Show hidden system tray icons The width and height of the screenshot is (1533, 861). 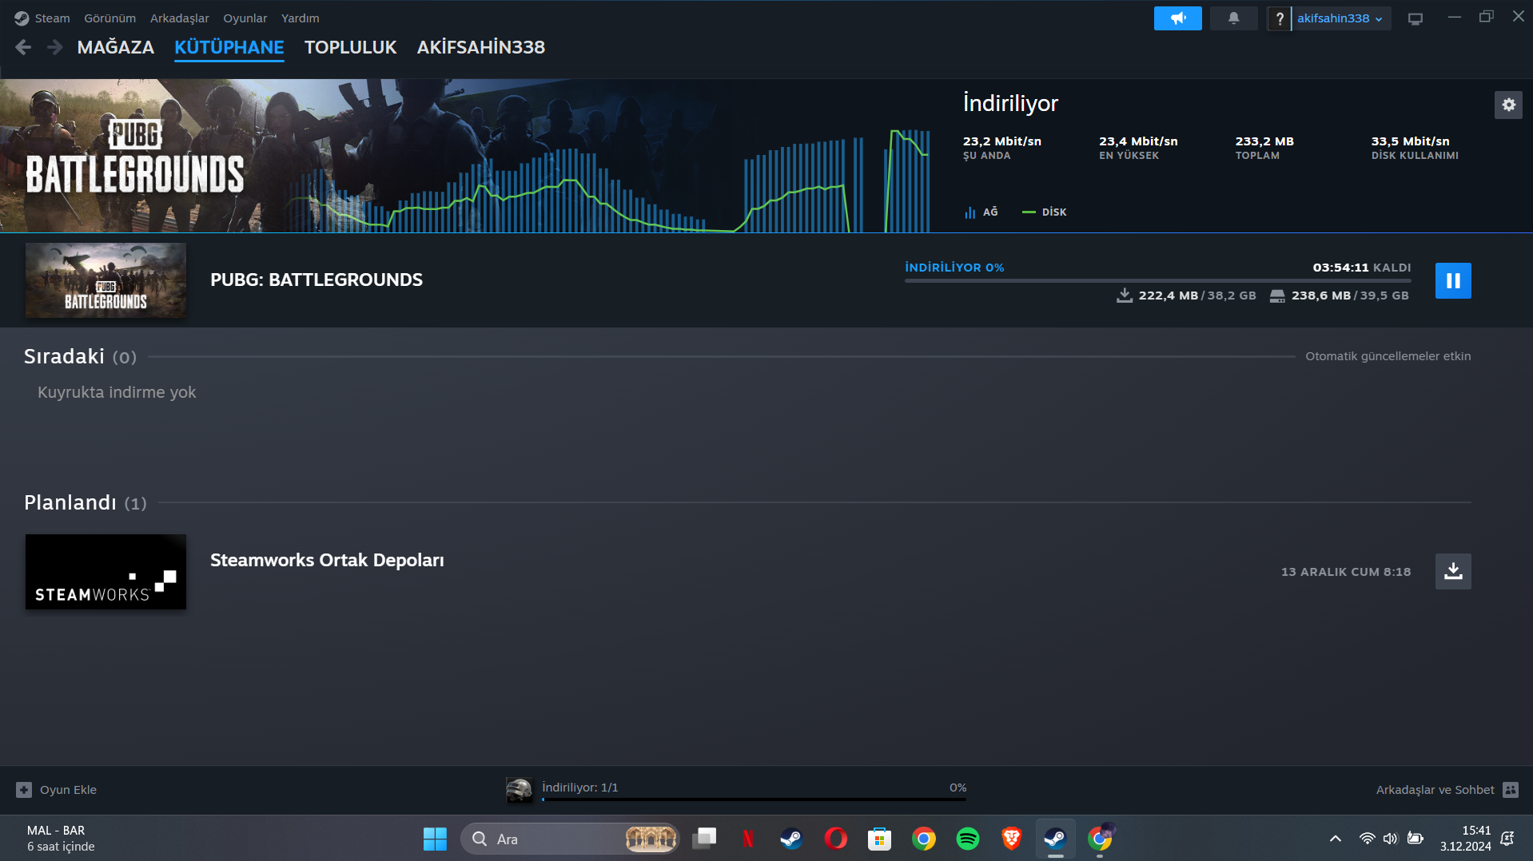(x=1335, y=839)
